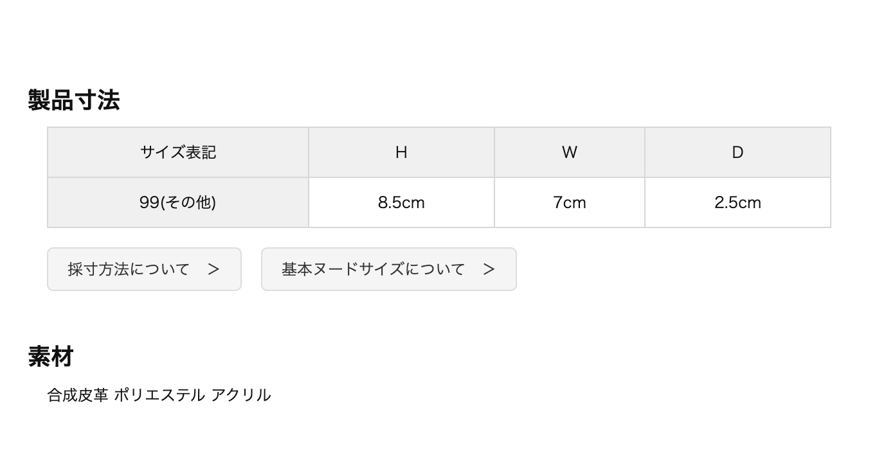Screen dimensions: 886x451
Task: Open the 採寸方法について guide button
Action: 144,269
